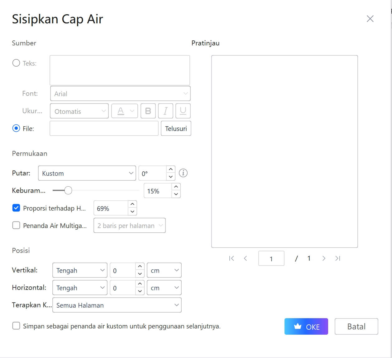Open the Font dropdown showing Arial

pyautogui.click(x=120, y=93)
